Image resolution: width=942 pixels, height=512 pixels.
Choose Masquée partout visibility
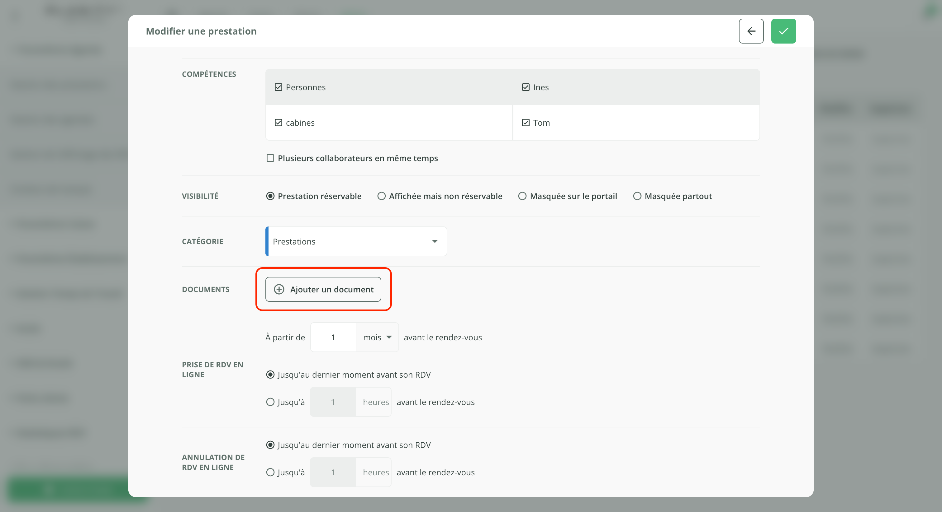(637, 196)
